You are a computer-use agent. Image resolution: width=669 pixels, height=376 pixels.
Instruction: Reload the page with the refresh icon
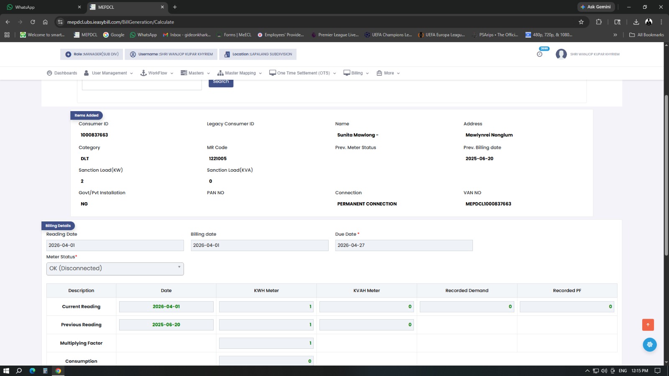(33, 22)
